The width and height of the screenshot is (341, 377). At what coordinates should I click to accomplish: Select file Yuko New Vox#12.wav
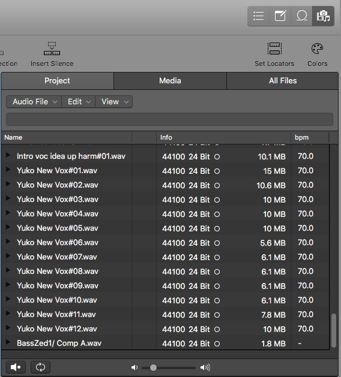click(57, 329)
